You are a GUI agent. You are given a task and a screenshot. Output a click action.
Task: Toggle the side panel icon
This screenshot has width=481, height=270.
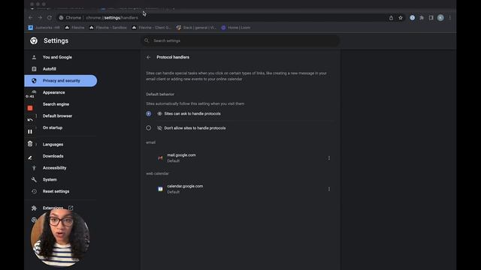click(x=431, y=18)
